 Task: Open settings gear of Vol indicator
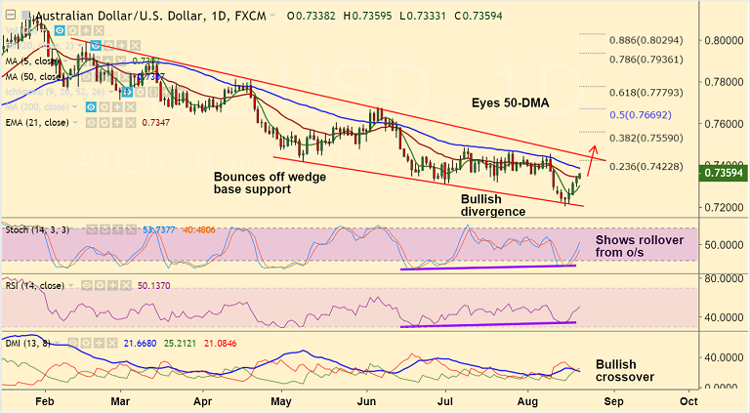[72, 30]
